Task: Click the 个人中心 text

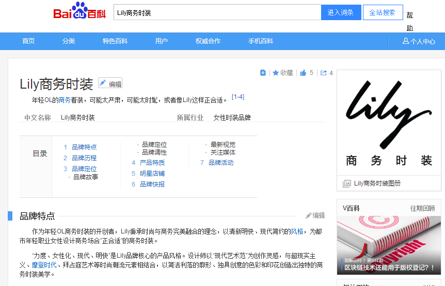Action: (423, 42)
